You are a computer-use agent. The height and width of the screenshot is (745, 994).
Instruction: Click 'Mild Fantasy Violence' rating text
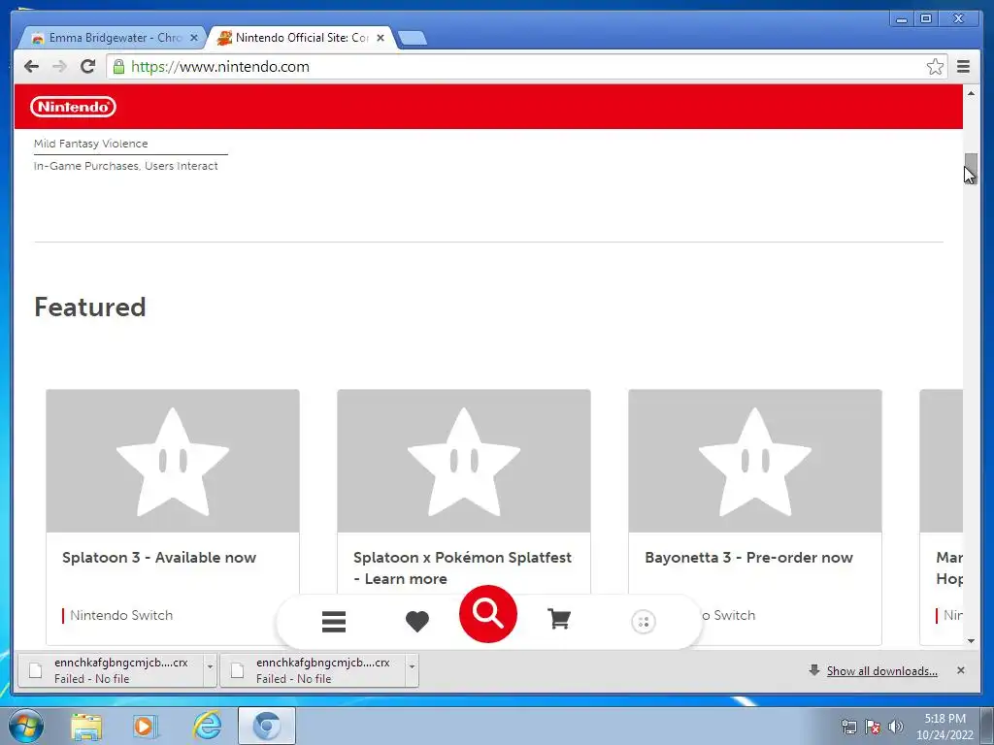click(90, 144)
